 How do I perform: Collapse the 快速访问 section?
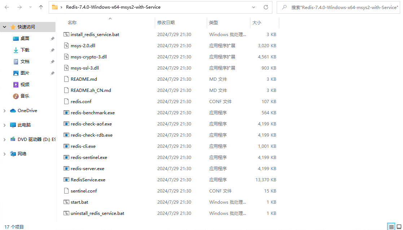click(4, 27)
